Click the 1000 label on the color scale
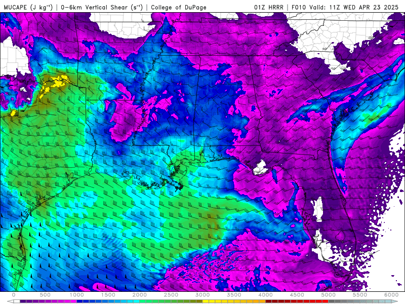This screenshot has width=405, height=304. tap(77, 295)
